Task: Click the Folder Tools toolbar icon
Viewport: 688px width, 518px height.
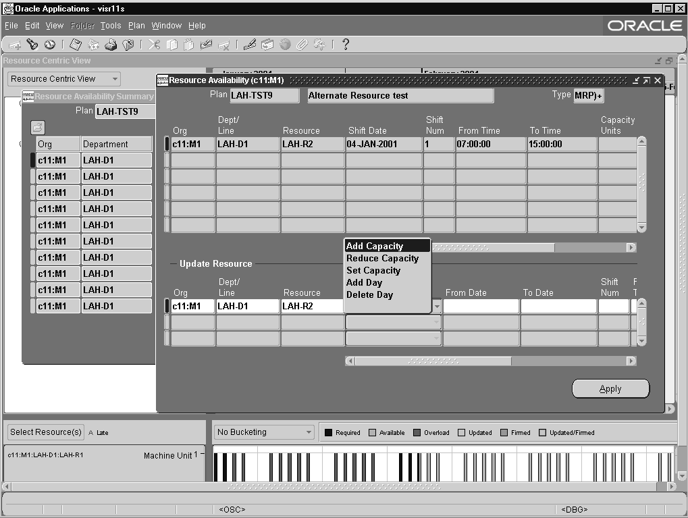Action: coord(319,45)
